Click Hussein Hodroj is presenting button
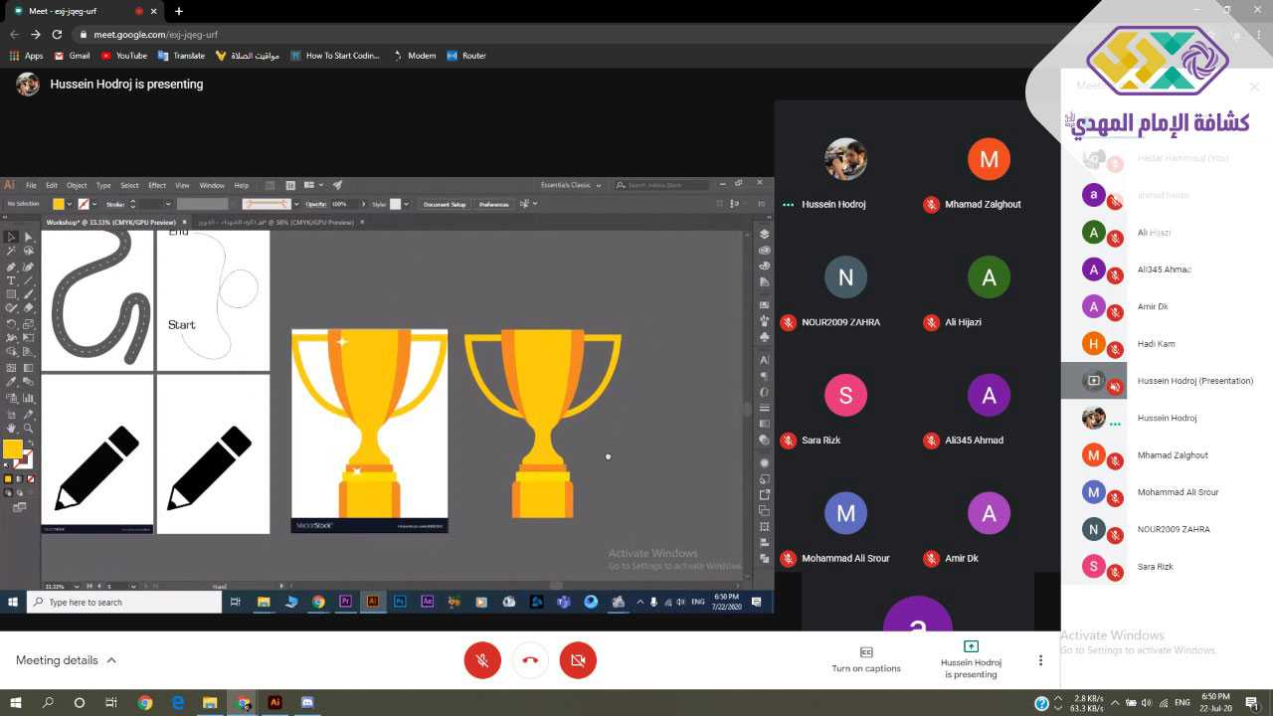 tap(971, 659)
